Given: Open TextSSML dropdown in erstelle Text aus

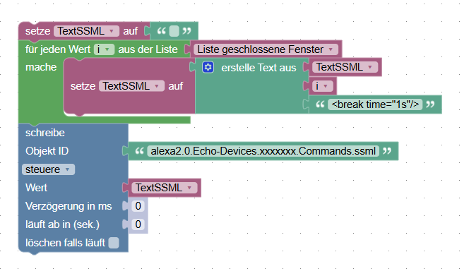Looking at the screenshot, I should (345, 67).
